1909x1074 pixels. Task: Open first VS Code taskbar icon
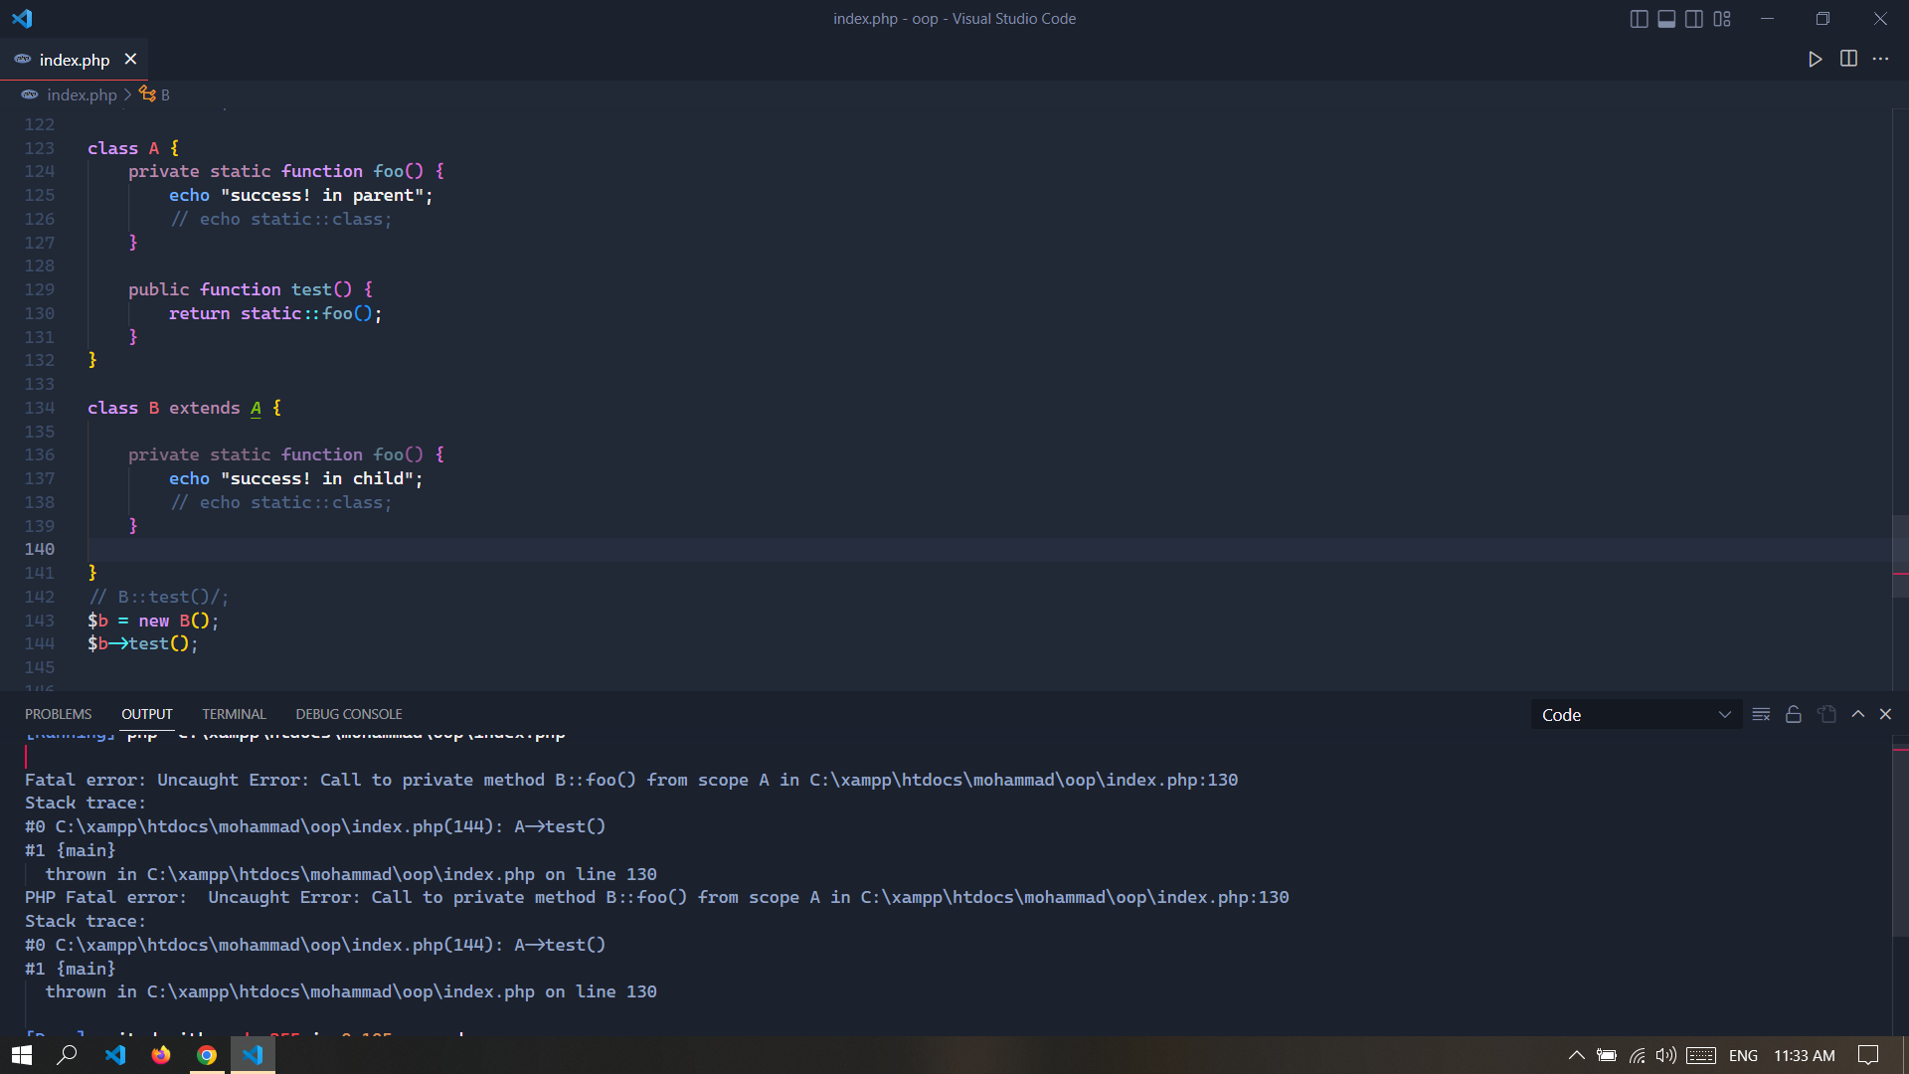pos(114,1055)
